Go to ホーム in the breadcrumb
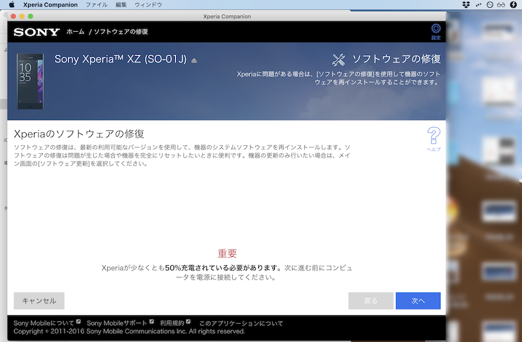Image resolution: width=522 pixels, height=342 pixels. [76, 32]
